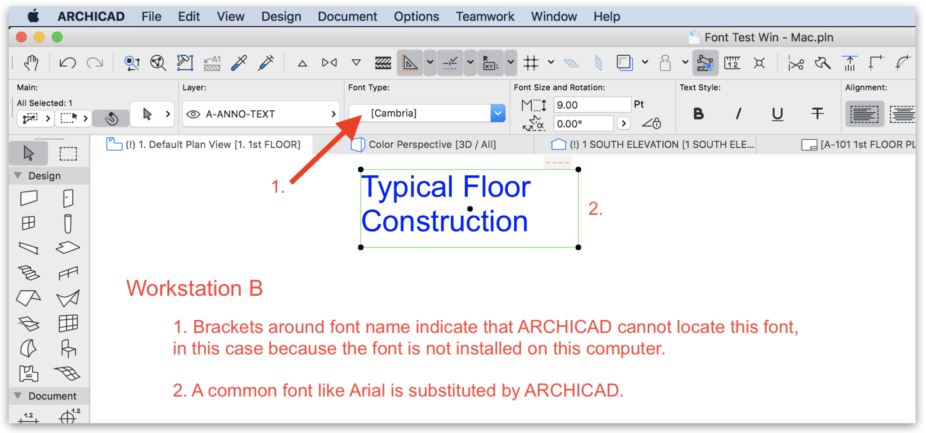Click the scissors split tool
Viewport: 926px width, 433px height.
point(796,63)
